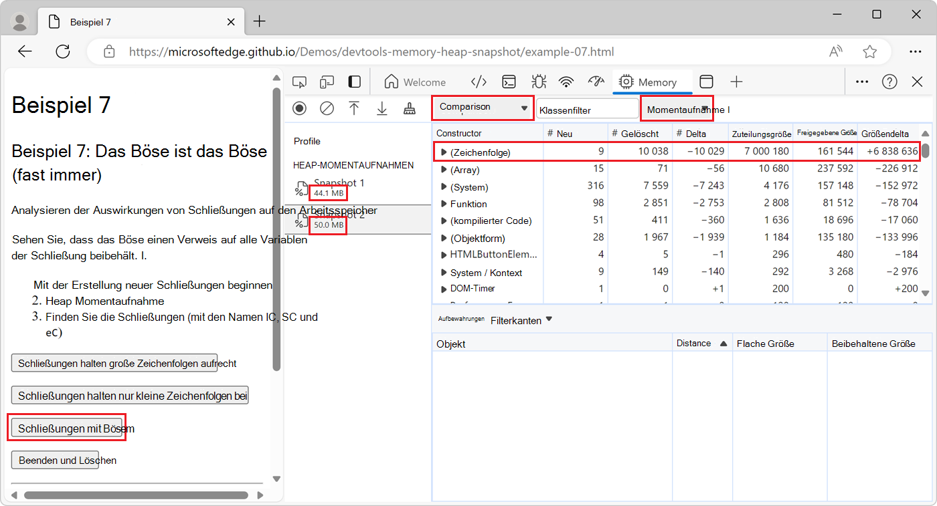937x506 pixels.
Task: Open the Console tool icon
Action: click(x=509, y=82)
